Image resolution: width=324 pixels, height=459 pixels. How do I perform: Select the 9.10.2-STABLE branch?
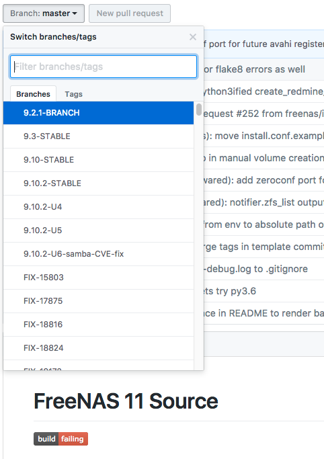coord(98,183)
